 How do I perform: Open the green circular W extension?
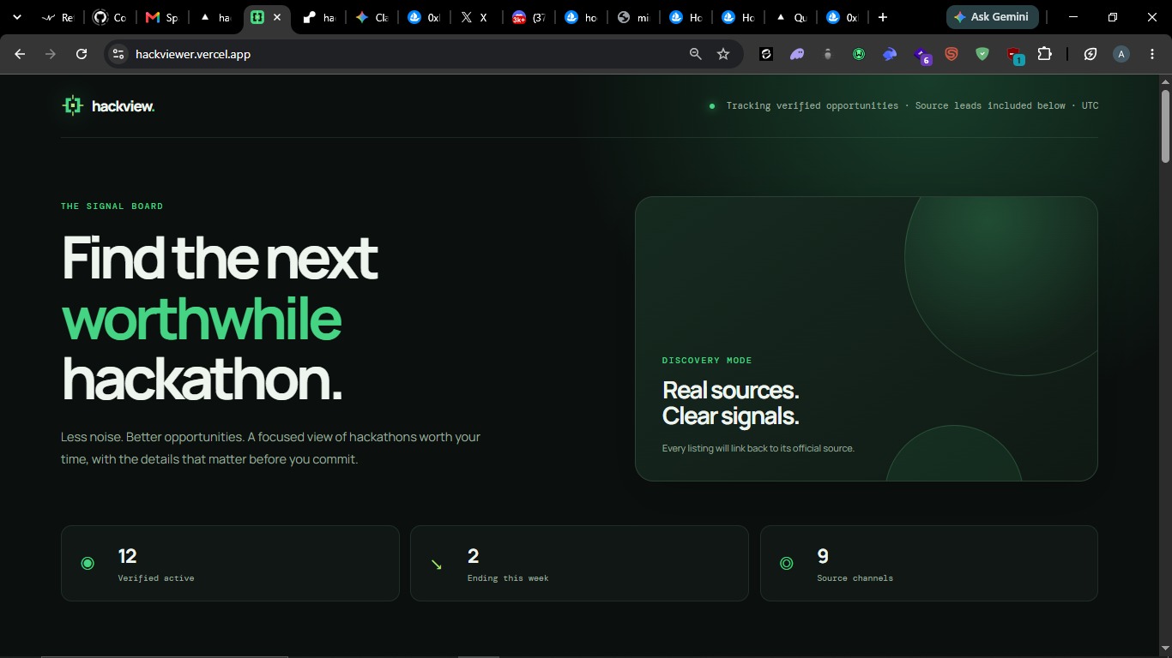tap(859, 54)
